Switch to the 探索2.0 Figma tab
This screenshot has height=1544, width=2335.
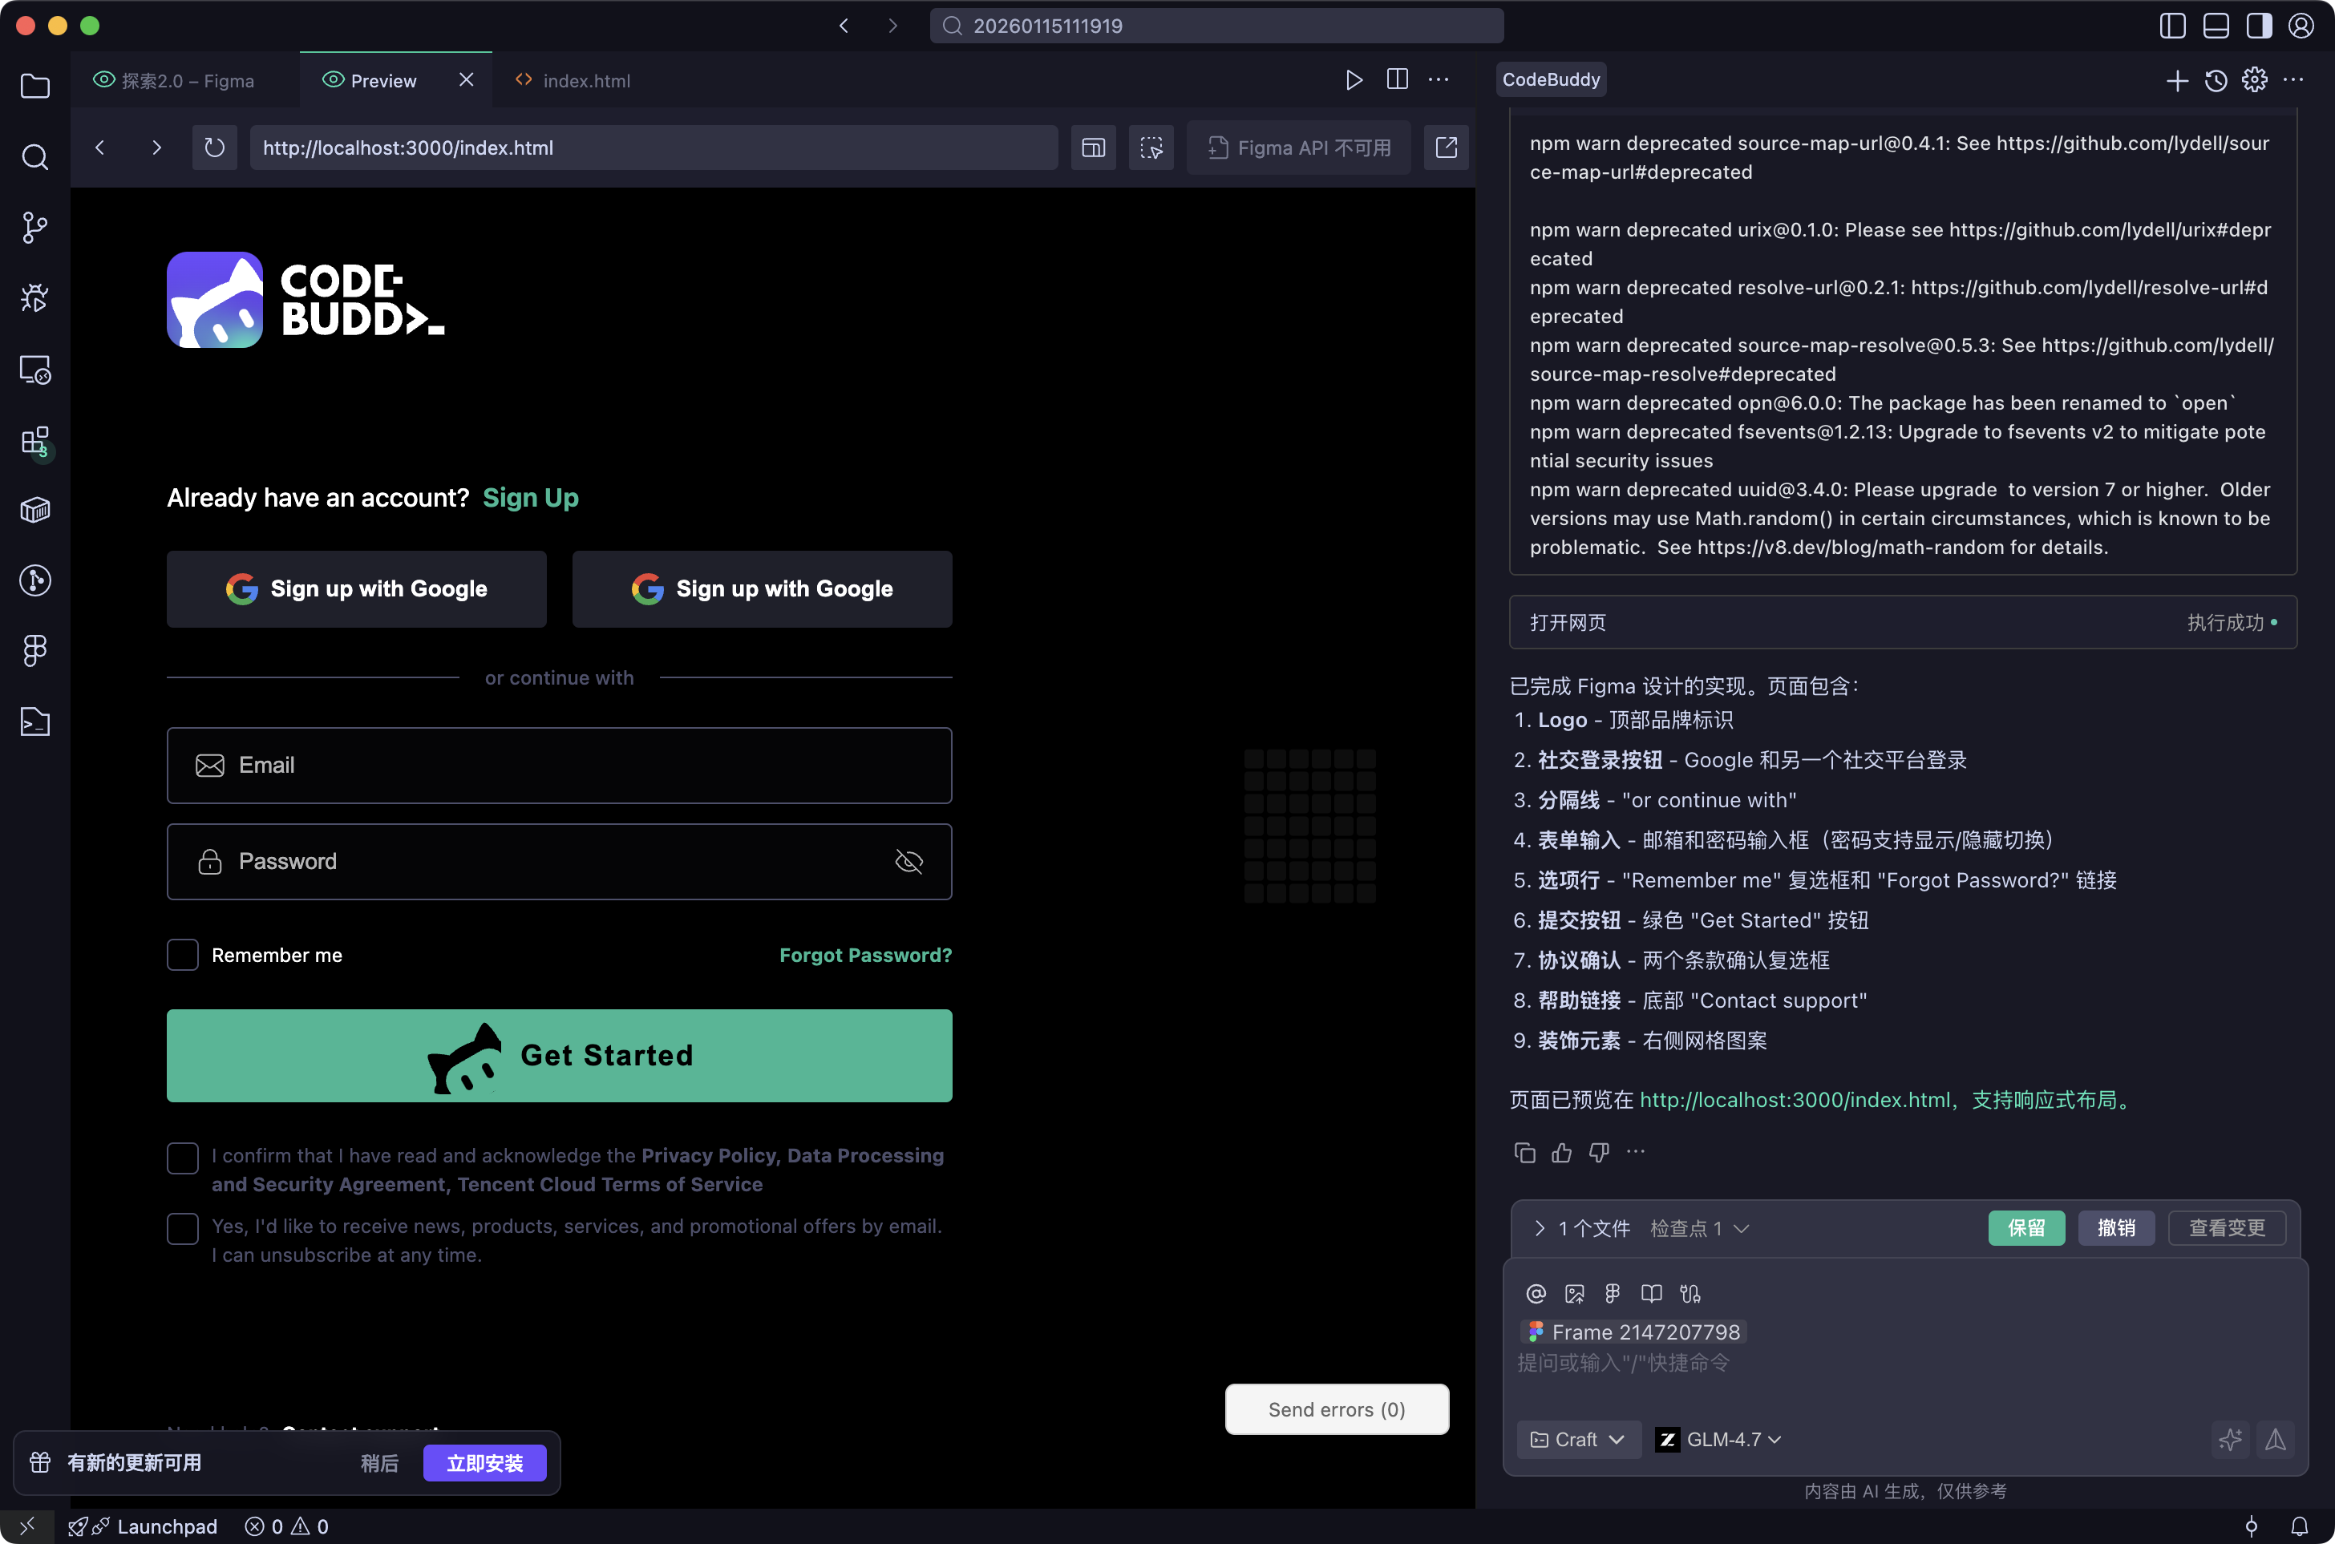pyautogui.click(x=187, y=79)
